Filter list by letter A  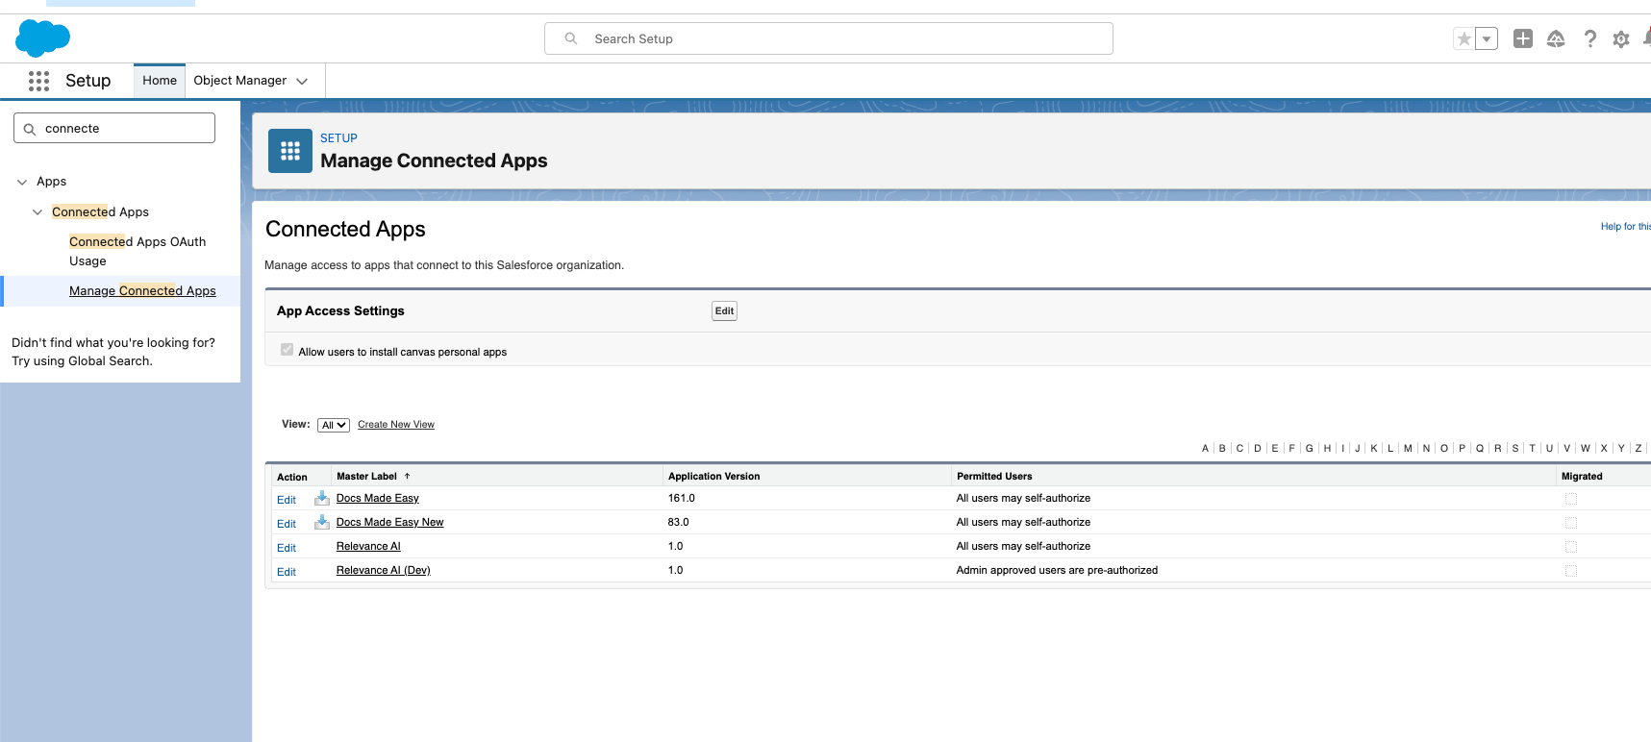(1205, 448)
